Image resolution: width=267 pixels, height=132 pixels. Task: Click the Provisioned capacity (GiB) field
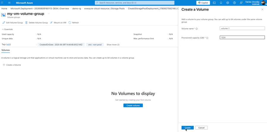(x=242, y=38)
